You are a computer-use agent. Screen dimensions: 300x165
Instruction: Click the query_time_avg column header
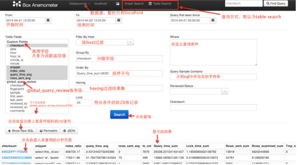[x=97, y=146]
